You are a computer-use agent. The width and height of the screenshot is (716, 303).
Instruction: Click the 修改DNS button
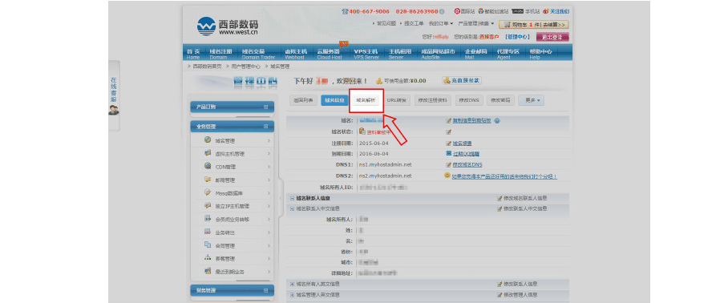click(x=469, y=100)
